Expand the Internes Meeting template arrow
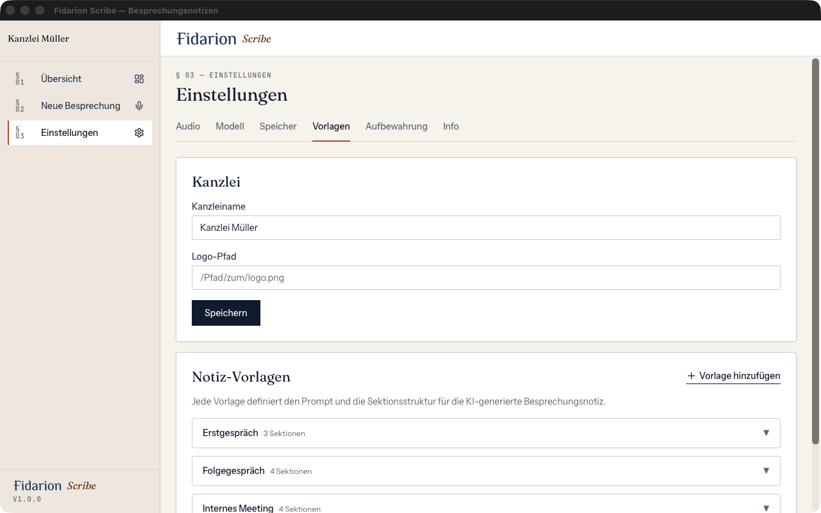This screenshot has width=821, height=513. 766,508
